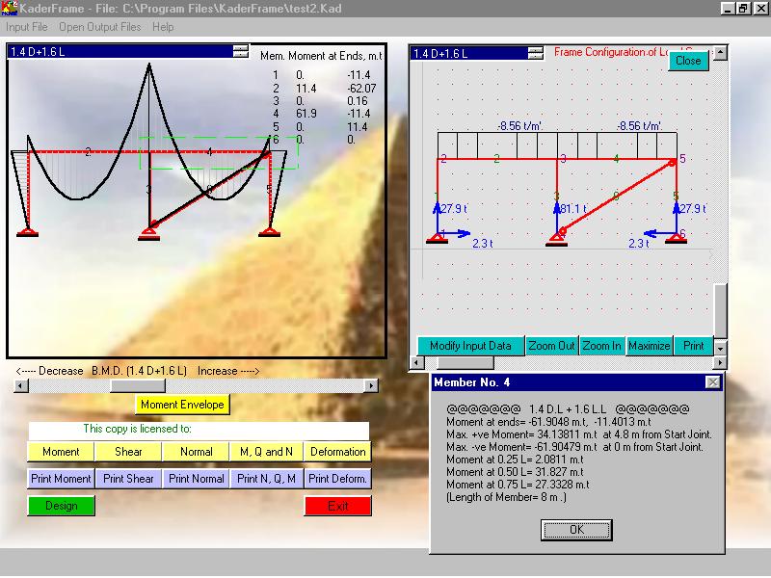Show the Shear diagram

(x=128, y=451)
